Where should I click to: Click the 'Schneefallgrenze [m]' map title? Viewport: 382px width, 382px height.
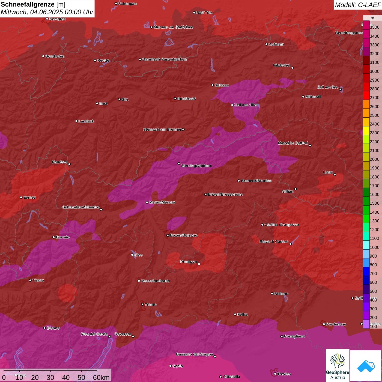click(33, 4)
